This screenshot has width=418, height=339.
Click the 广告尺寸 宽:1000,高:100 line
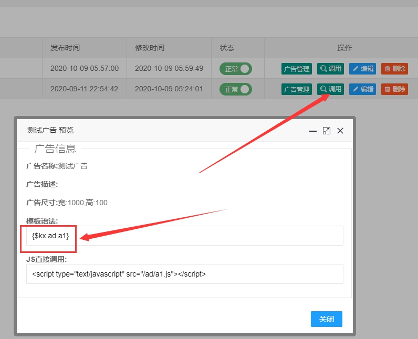67,203
